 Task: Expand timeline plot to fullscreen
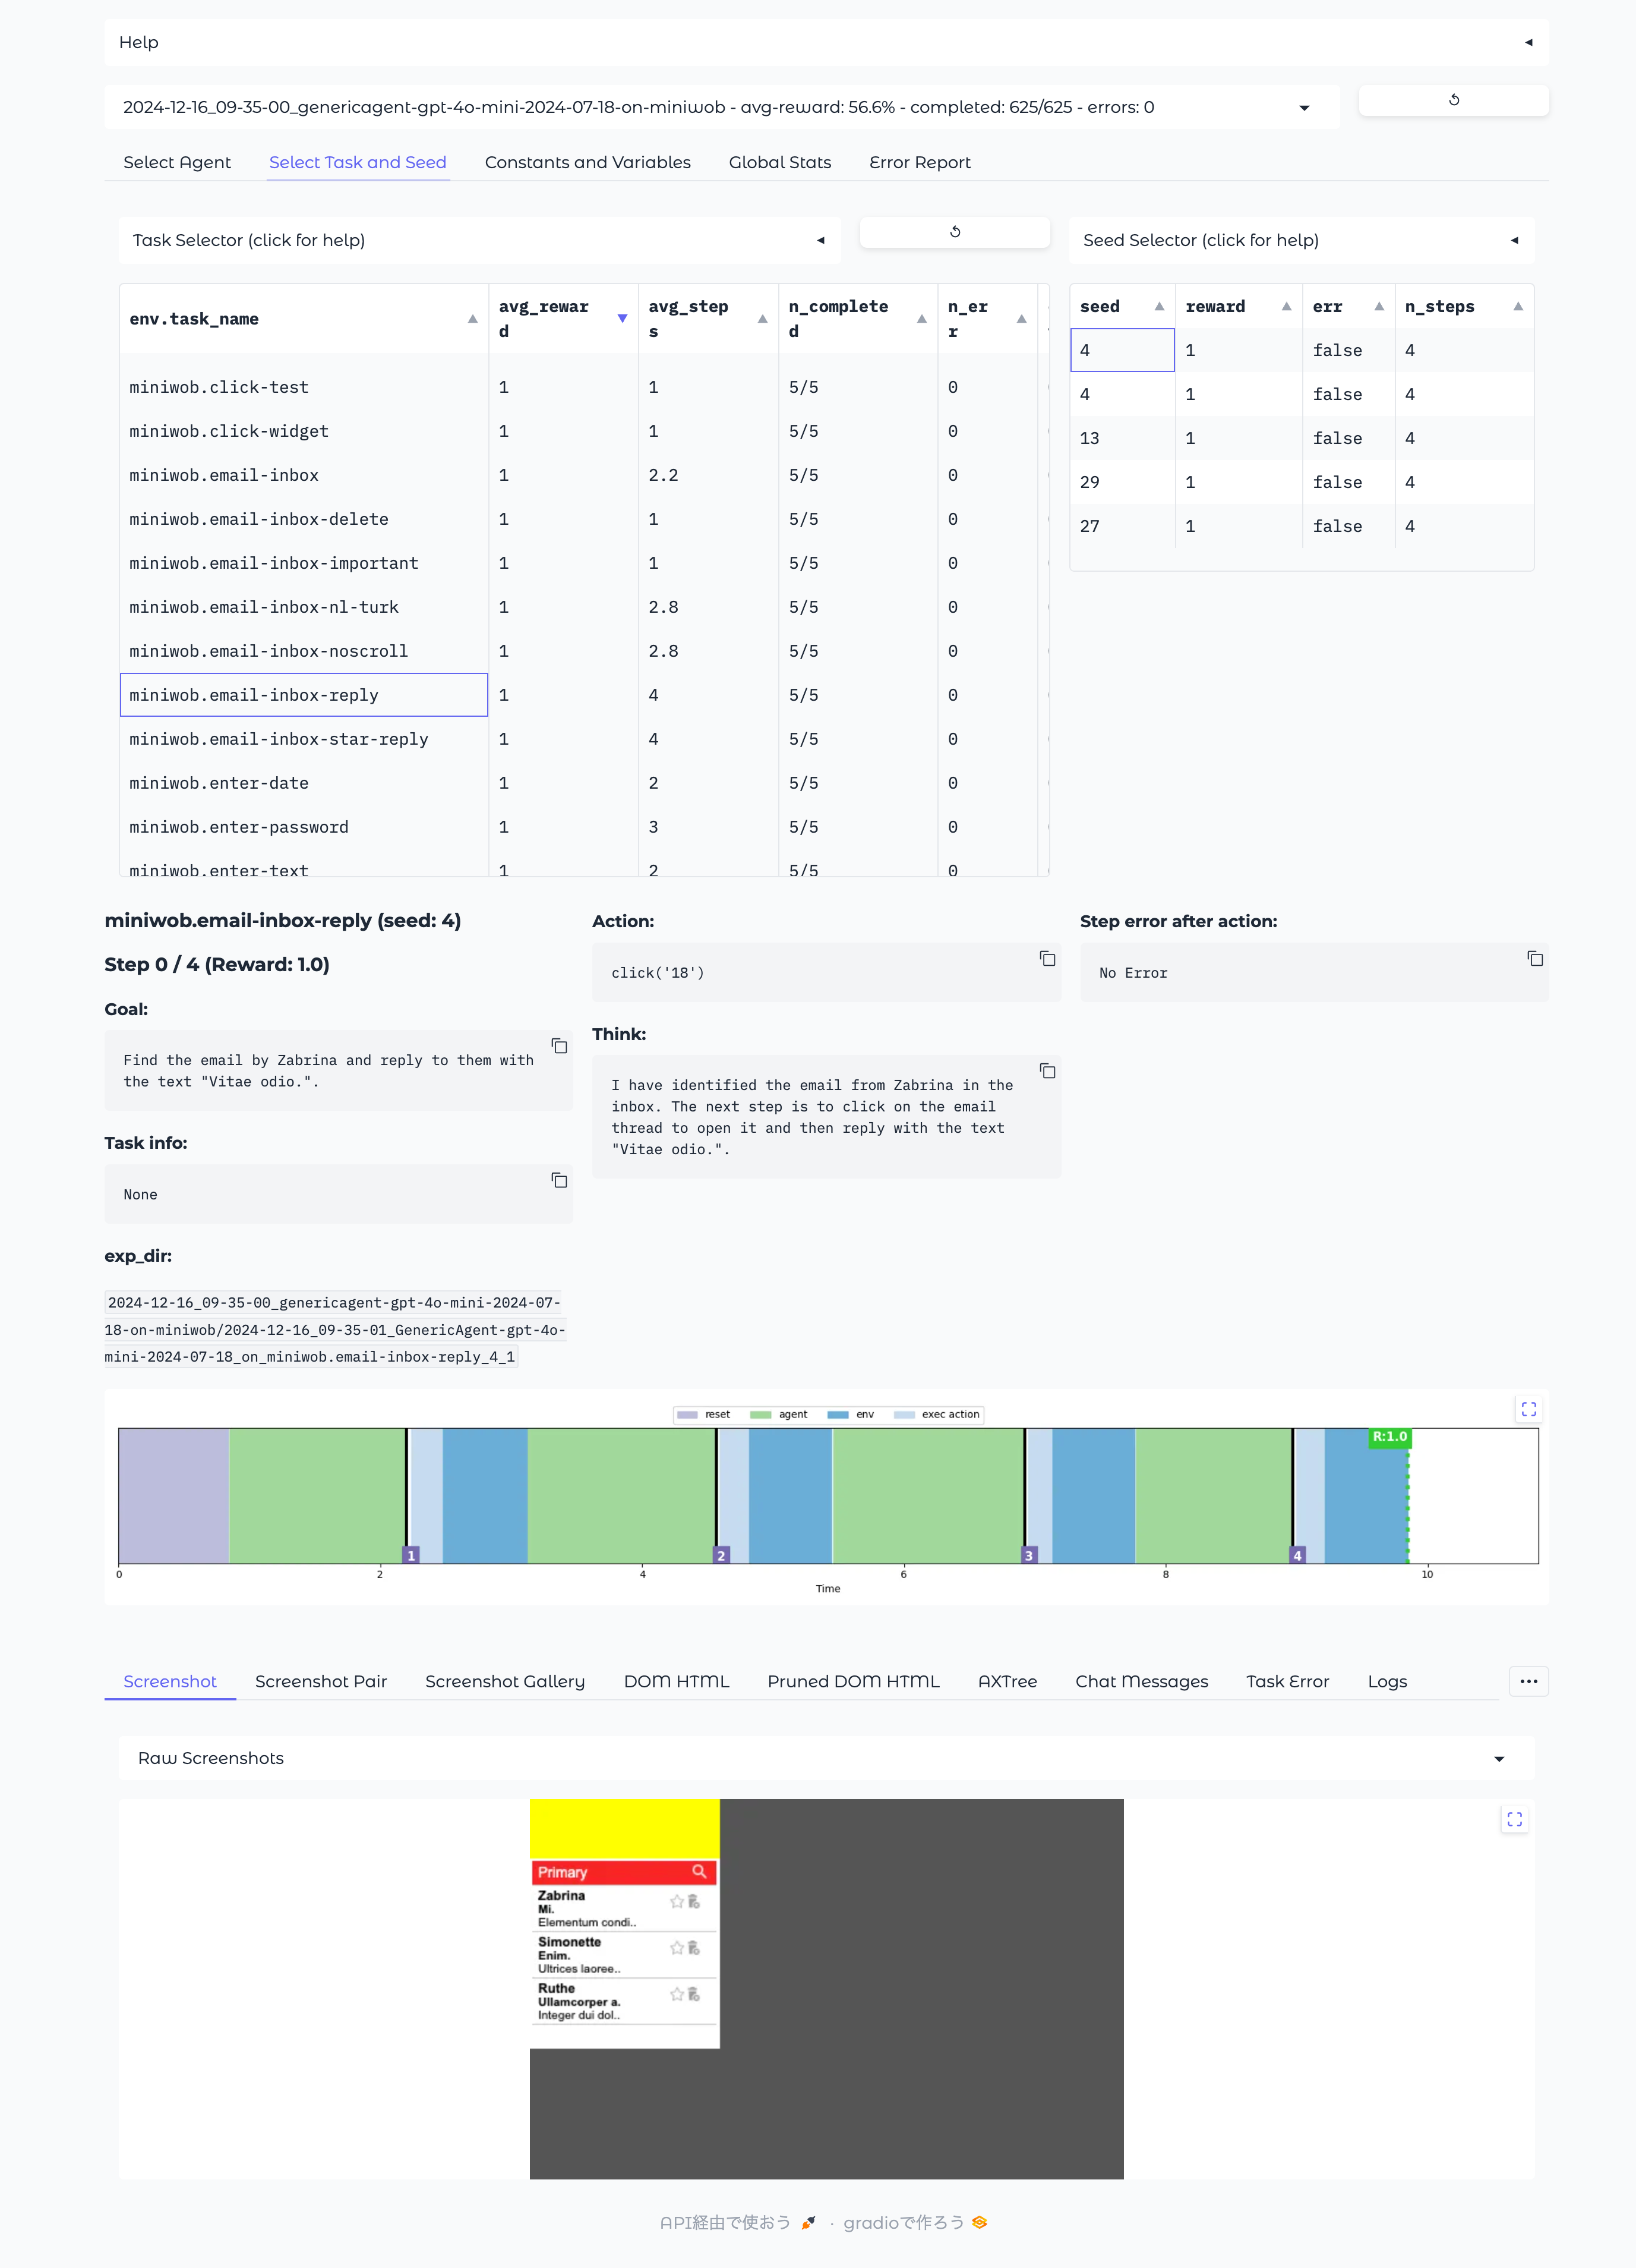pos(1528,1409)
